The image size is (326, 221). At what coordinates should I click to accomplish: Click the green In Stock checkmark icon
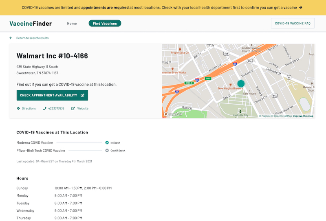(x=107, y=142)
